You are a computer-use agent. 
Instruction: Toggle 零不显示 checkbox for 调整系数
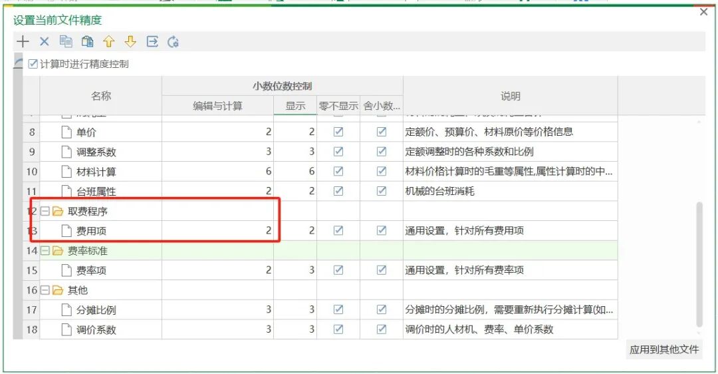pyautogui.click(x=338, y=151)
